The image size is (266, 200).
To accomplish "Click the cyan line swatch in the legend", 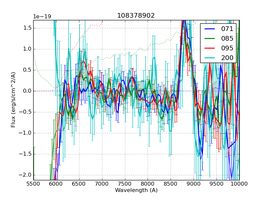I will [210, 58].
